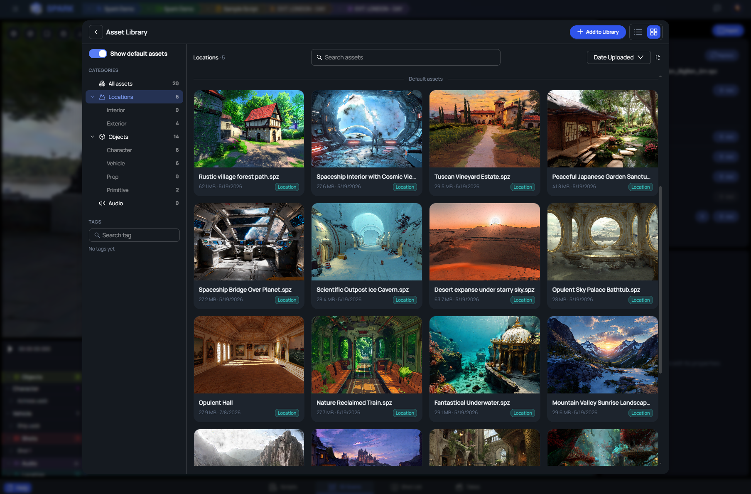Open Spaceship Interior with Cosmic View thumbnail
This screenshot has width=751, height=494.
[x=367, y=129]
